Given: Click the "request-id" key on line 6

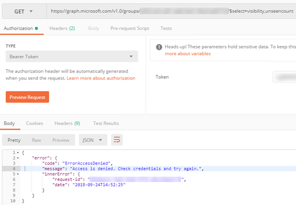Looking at the screenshot, I should click(x=68, y=179).
